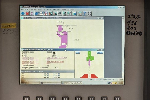Viewport: 150px width, 100px height.
Task: Click the Matrijs naam link
Action: [x=28, y=62]
